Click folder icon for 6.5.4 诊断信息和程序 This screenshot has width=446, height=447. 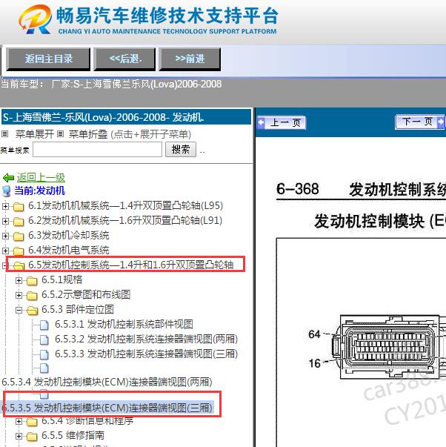point(32,422)
